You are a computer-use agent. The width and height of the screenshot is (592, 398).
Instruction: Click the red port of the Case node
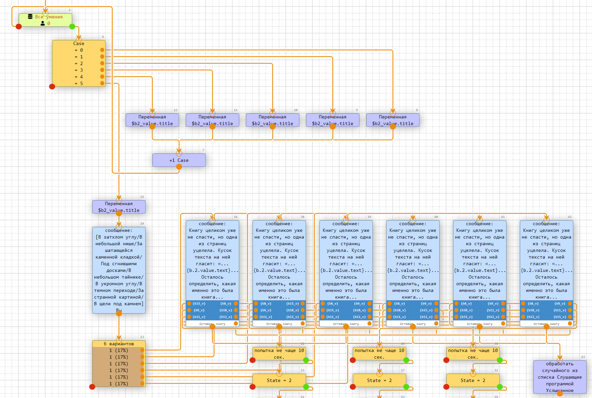click(52, 87)
